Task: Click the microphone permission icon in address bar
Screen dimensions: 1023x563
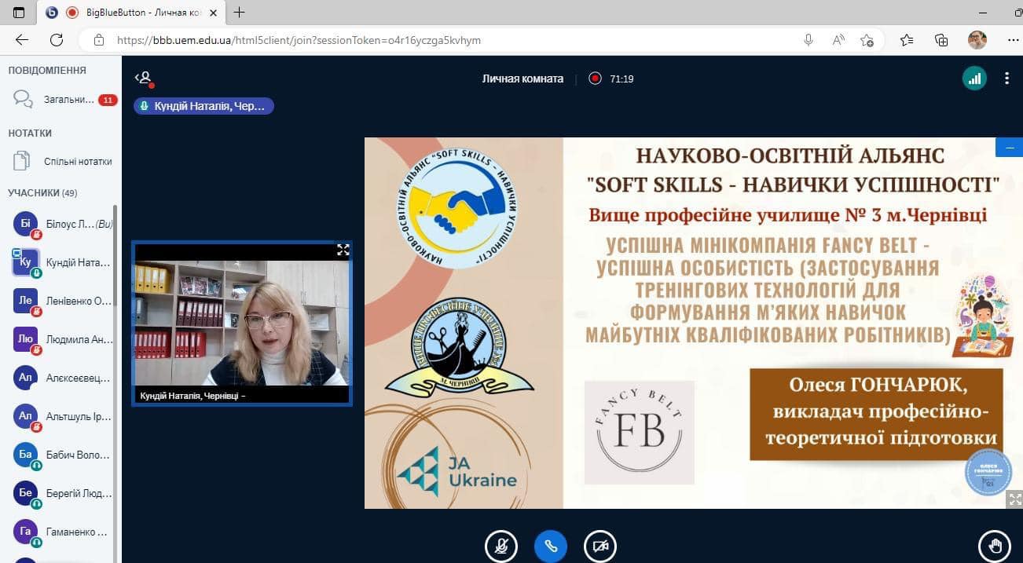Action: coord(808,40)
